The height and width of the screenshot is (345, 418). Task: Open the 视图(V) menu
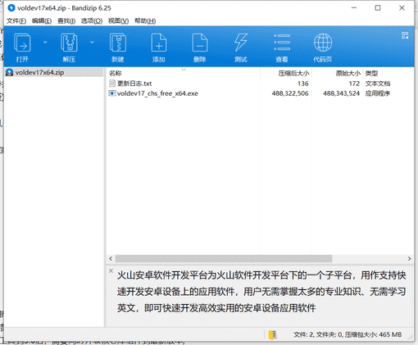(118, 21)
